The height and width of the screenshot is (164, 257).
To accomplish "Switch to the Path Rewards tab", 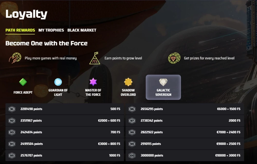I will coord(20,30).
